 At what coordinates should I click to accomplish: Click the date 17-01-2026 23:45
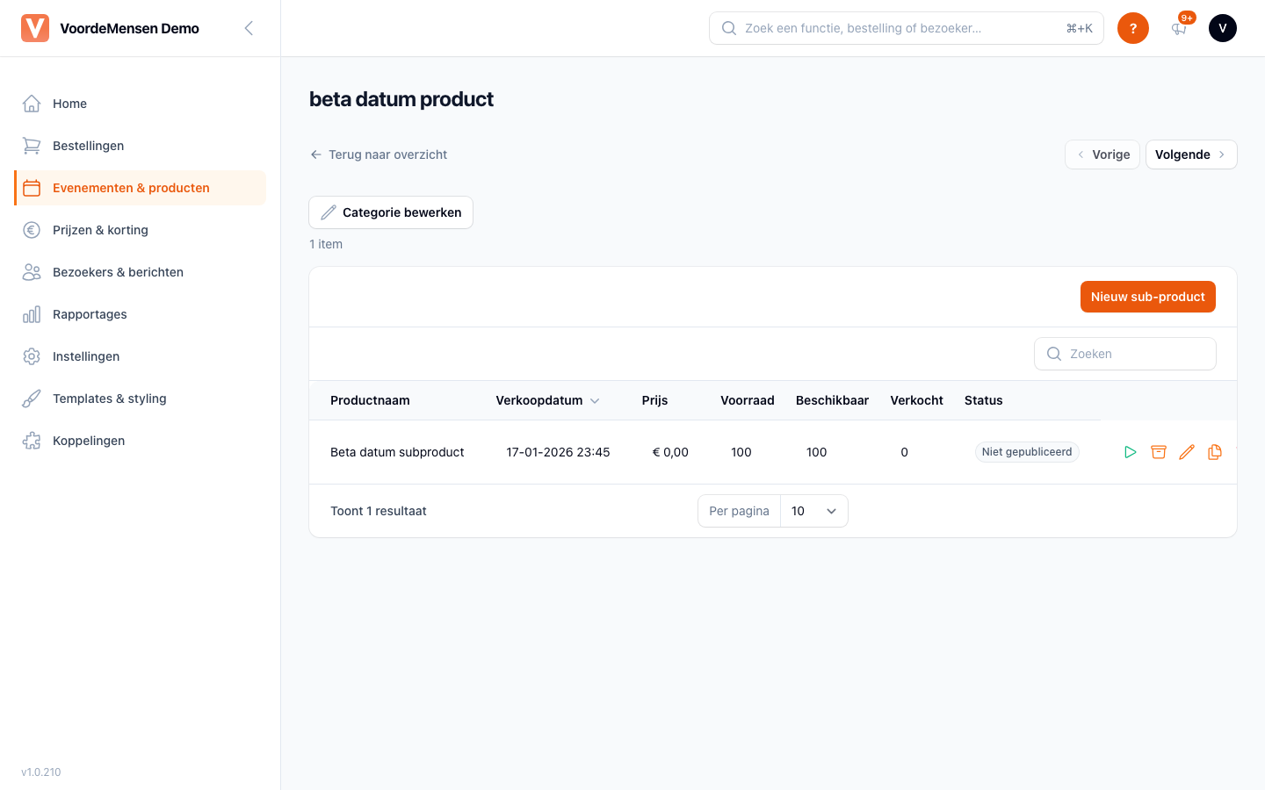[x=558, y=452]
